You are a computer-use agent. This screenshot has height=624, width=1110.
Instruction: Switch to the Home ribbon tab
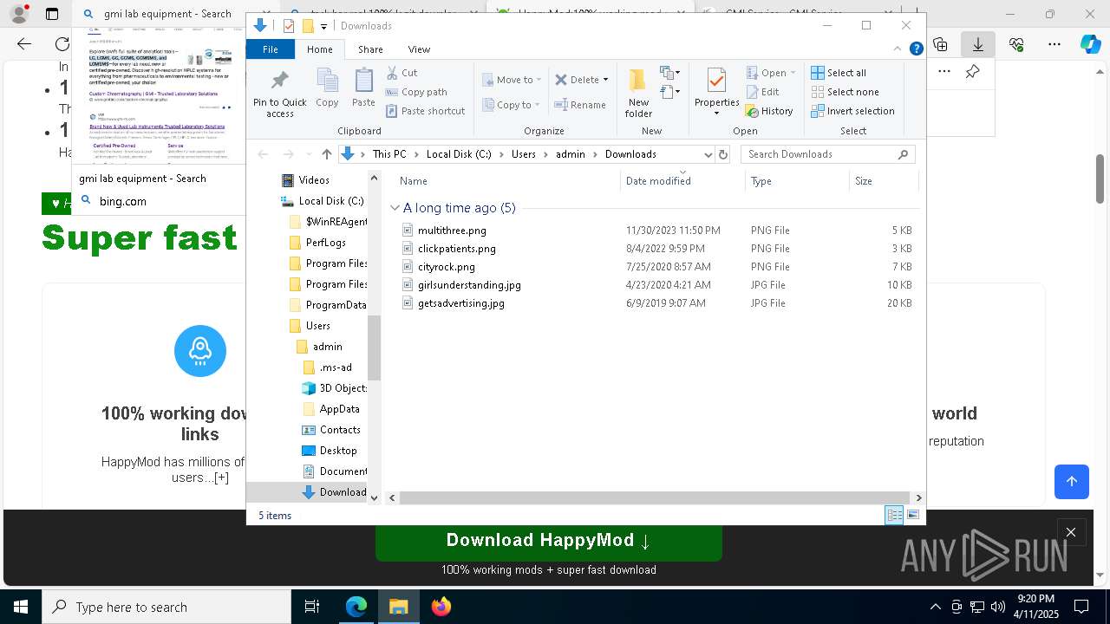(x=319, y=49)
